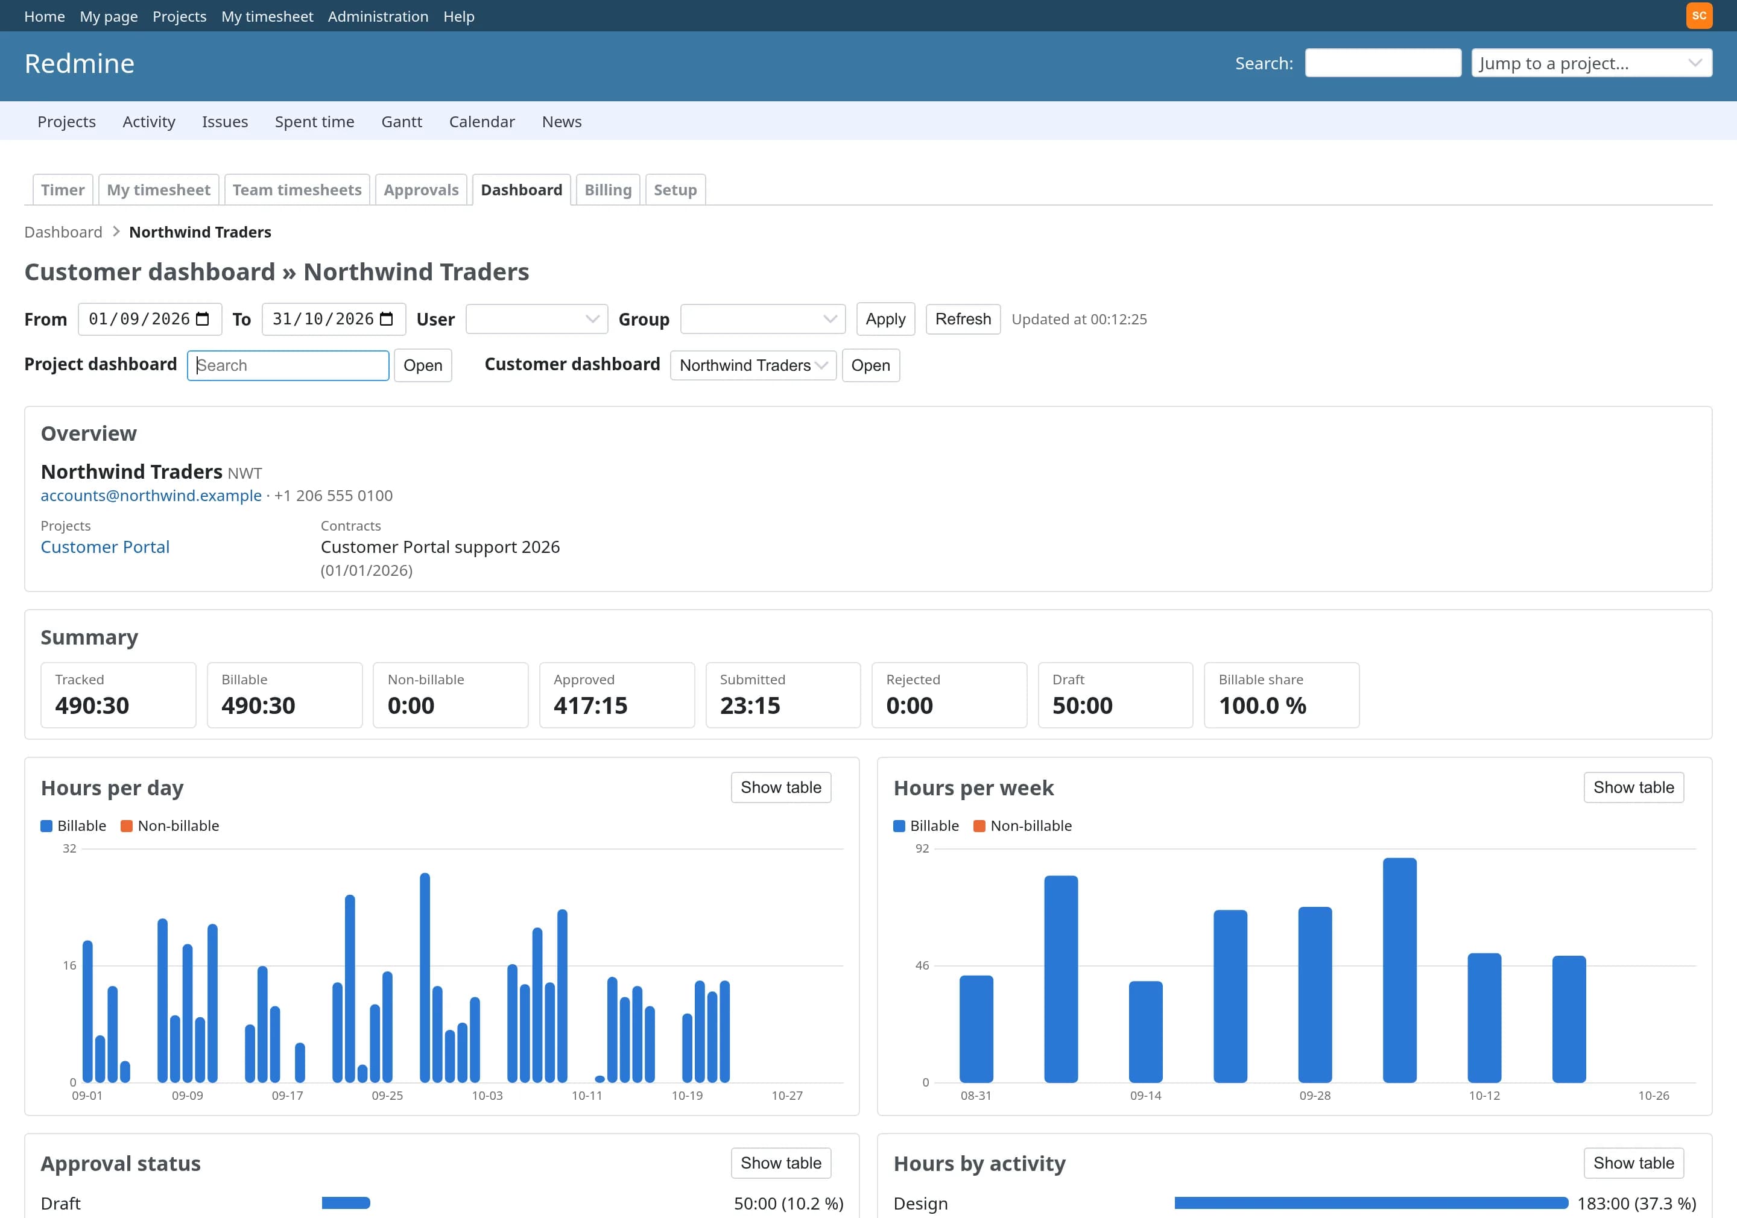This screenshot has height=1218, width=1737.
Task: Toggle Billable legend in Hours per day
Action: (74, 826)
